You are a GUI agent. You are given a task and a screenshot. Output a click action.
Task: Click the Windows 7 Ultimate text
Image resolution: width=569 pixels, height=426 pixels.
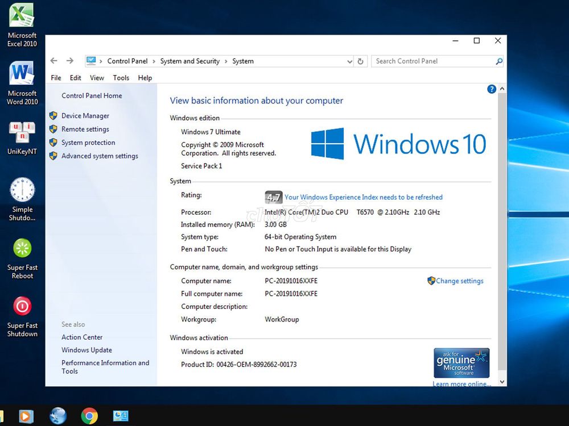(x=211, y=132)
